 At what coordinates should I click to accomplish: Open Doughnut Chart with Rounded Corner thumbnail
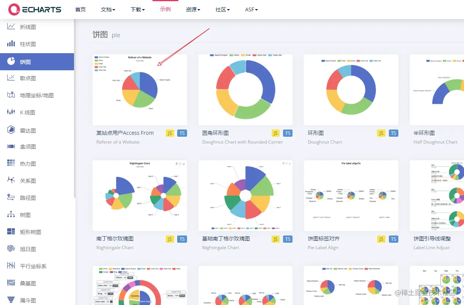(x=245, y=90)
